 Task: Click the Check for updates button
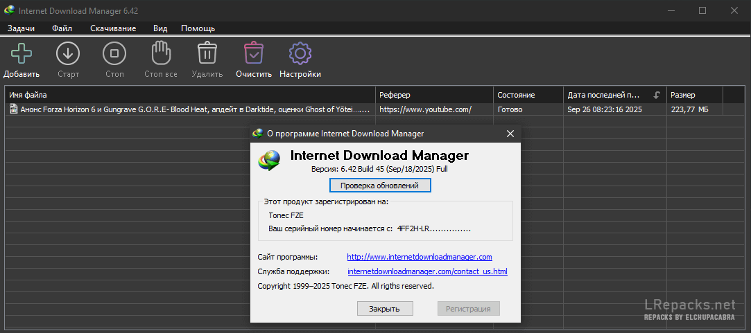380,186
